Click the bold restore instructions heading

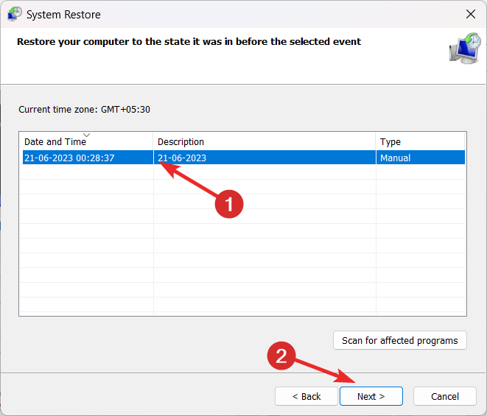[x=189, y=42]
